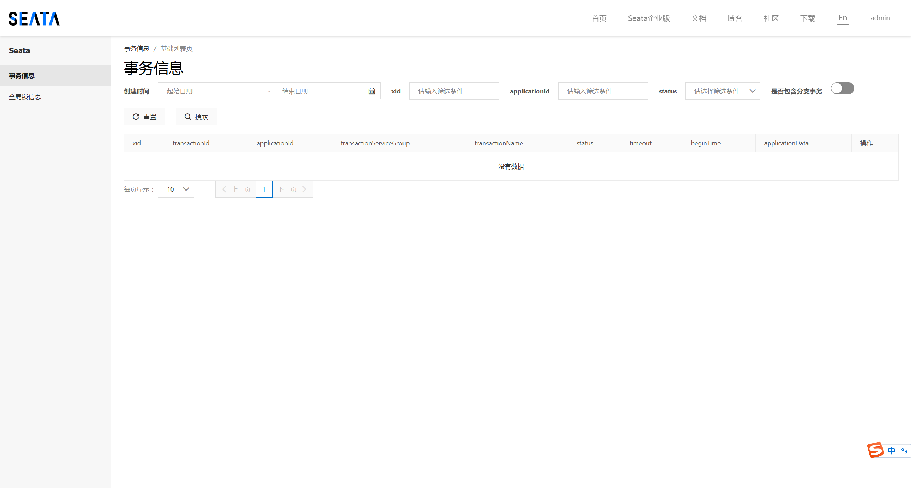Open the page size dropdown showing 10
This screenshot has width=911, height=488.
(x=176, y=189)
